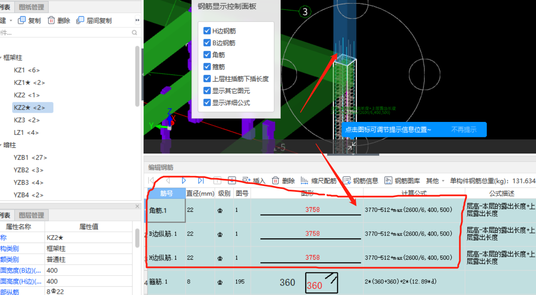
Task: Select KZ1 <6> in the component tree
Action: [x=27, y=70]
